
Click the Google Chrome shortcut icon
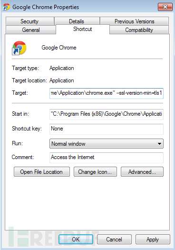[x=19, y=48]
